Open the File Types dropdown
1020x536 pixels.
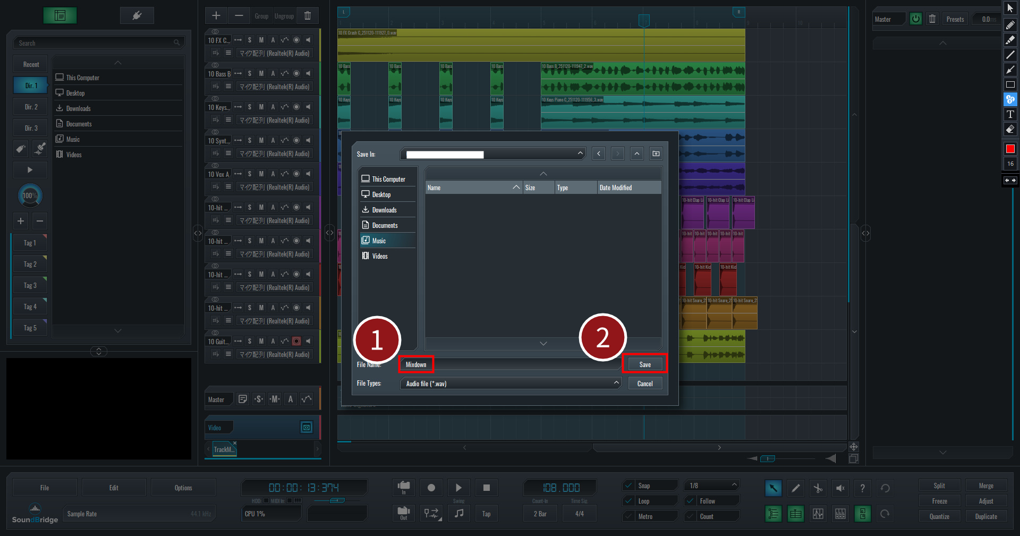pos(510,384)
